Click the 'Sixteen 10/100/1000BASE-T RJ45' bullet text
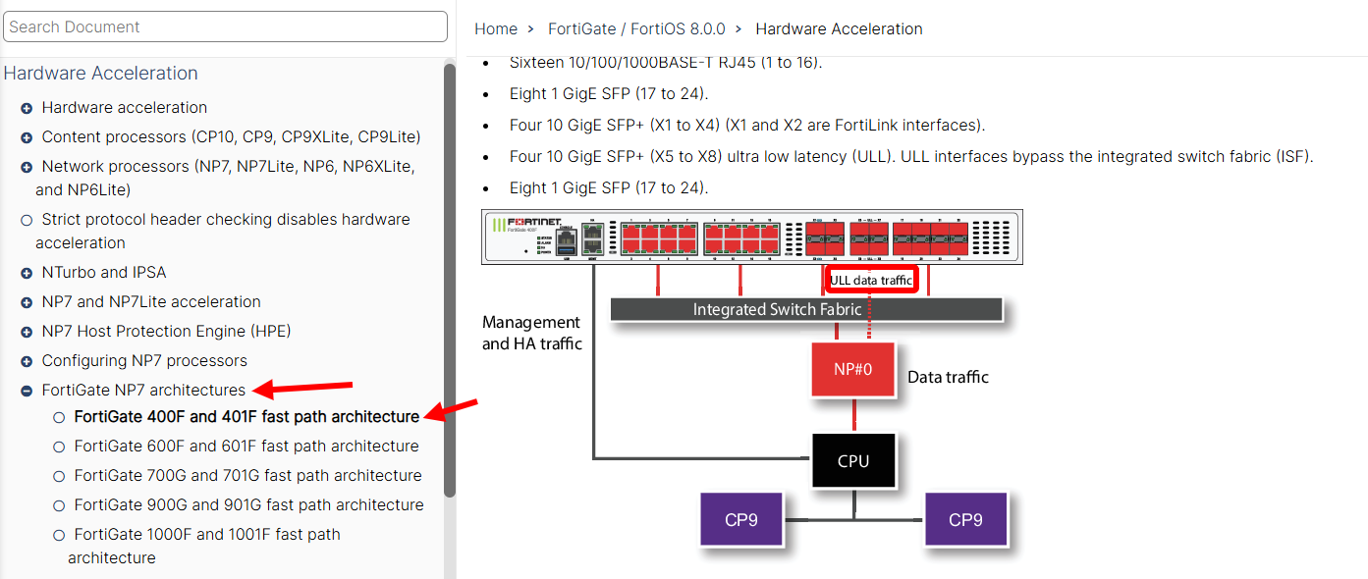 coord(665,63)
